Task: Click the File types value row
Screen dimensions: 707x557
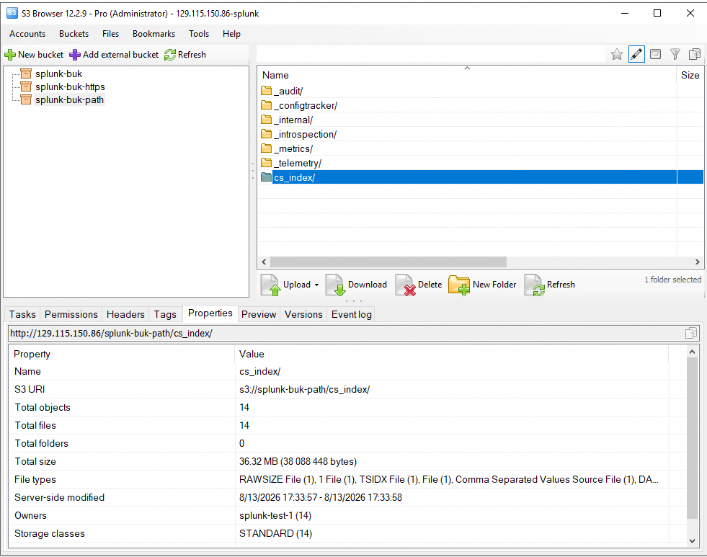Action: (449, 479)
